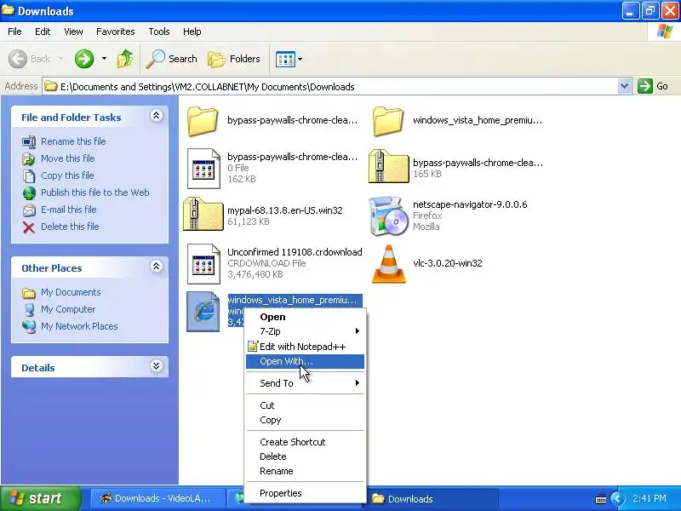
Task: Open the Send To submenu
Action: pyautogui.click(x=305, y=383)
